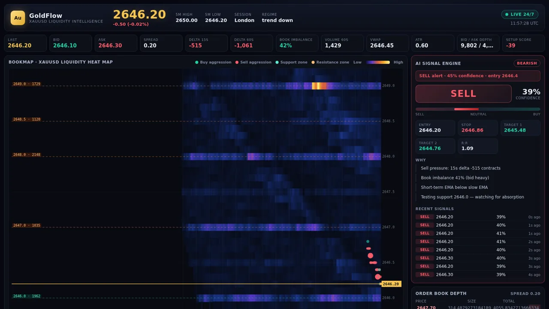Click the BID / ASK DEPTH card

click(x=478, y=43)
